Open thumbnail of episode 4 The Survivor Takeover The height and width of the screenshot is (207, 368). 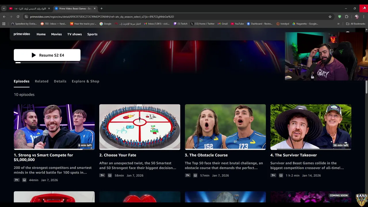[x=311, y=127]
